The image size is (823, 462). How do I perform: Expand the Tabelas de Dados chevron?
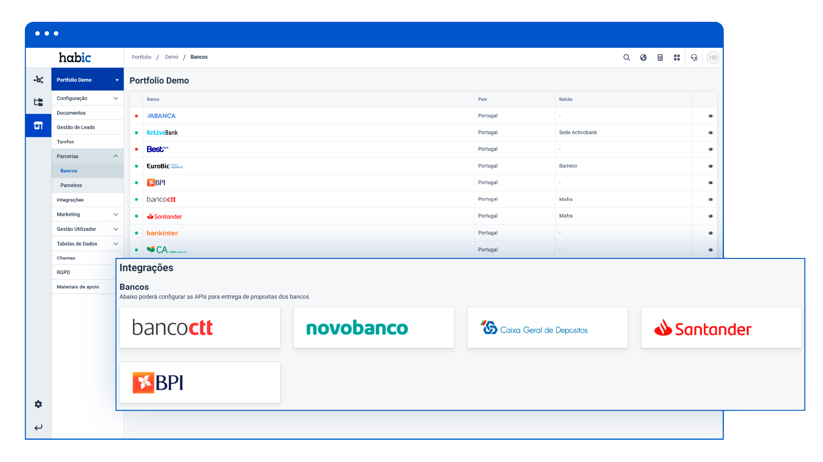116,244
